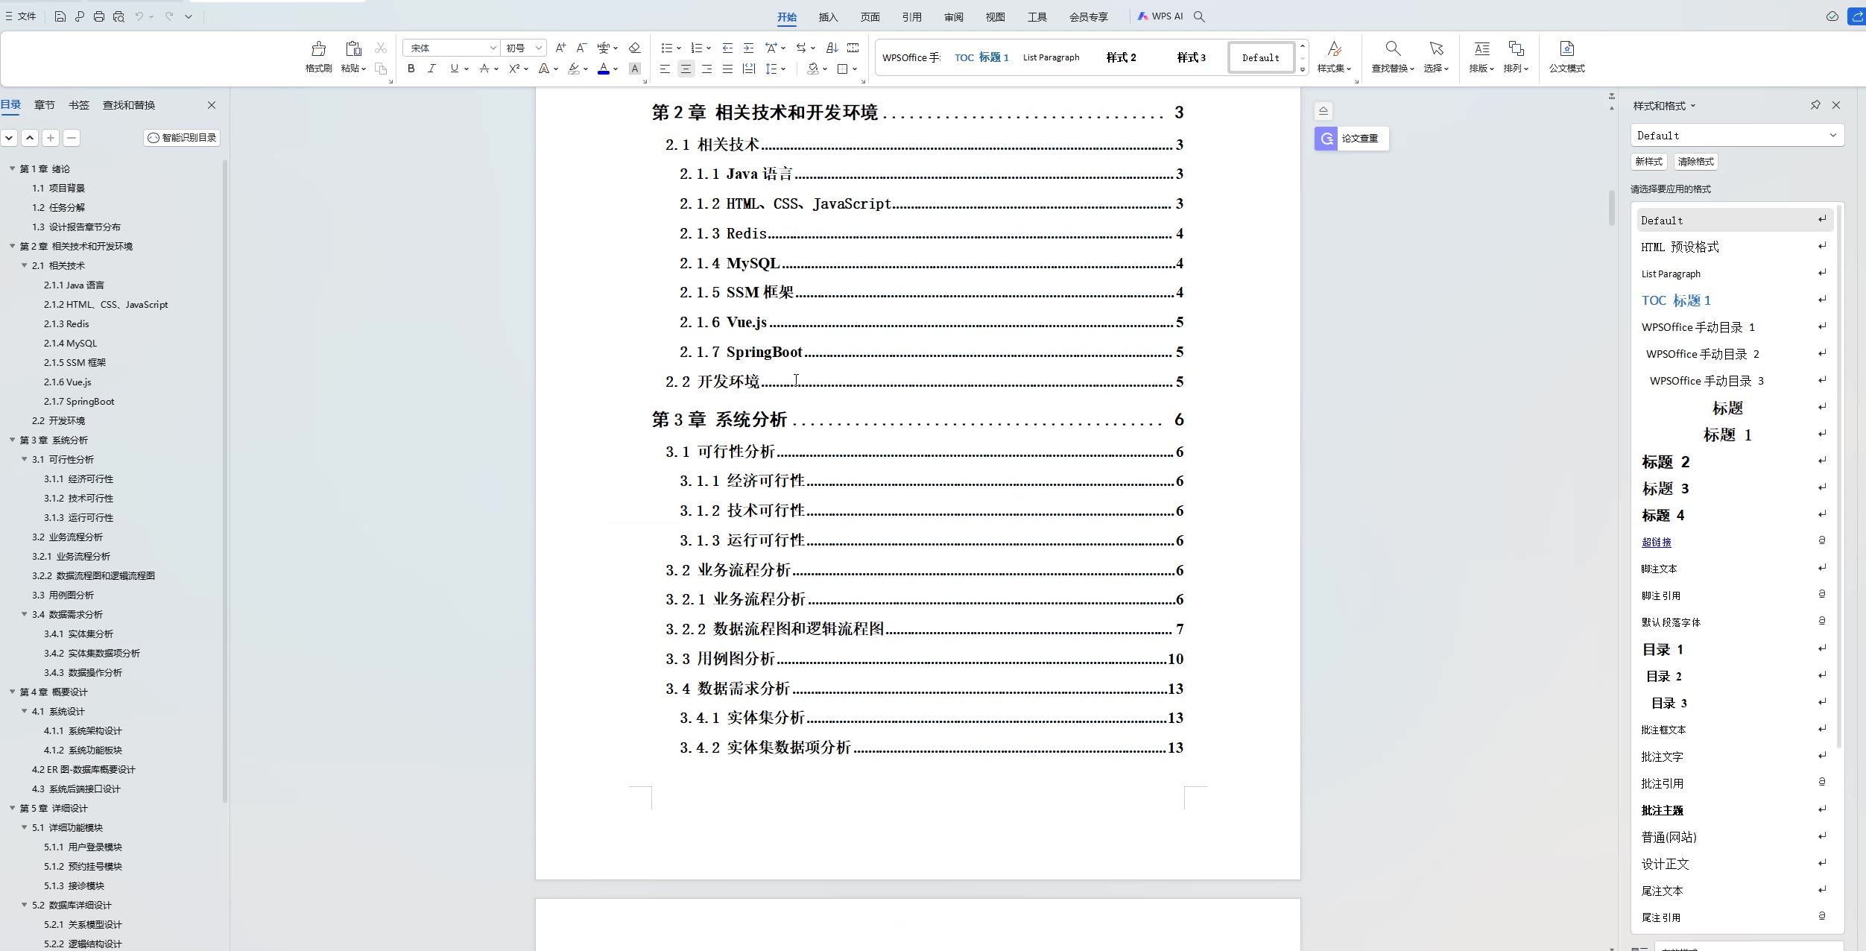Click the Official Document Mode (公文模式) icon
The height and width of the screenshot is (951, 1866).
tap(1567, 49)
